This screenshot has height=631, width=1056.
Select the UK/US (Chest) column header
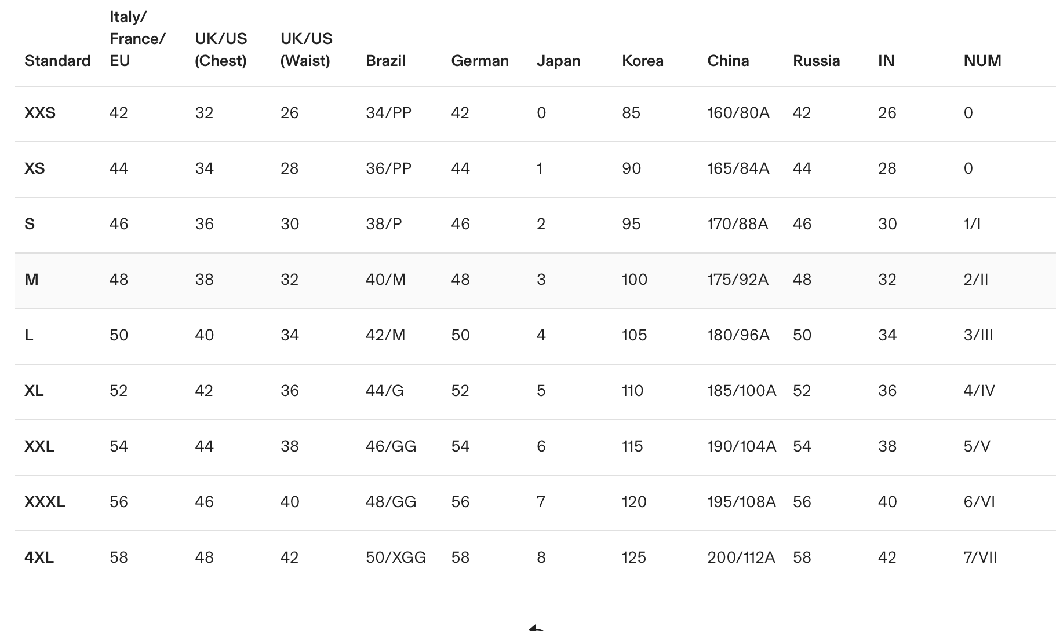tap(221, 50)
